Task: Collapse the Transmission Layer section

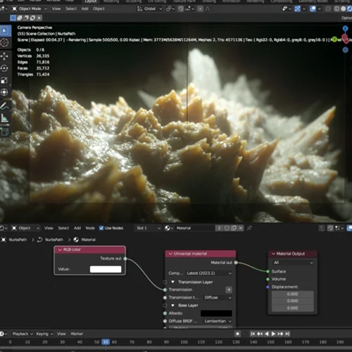Action: (x=173, y=282)
